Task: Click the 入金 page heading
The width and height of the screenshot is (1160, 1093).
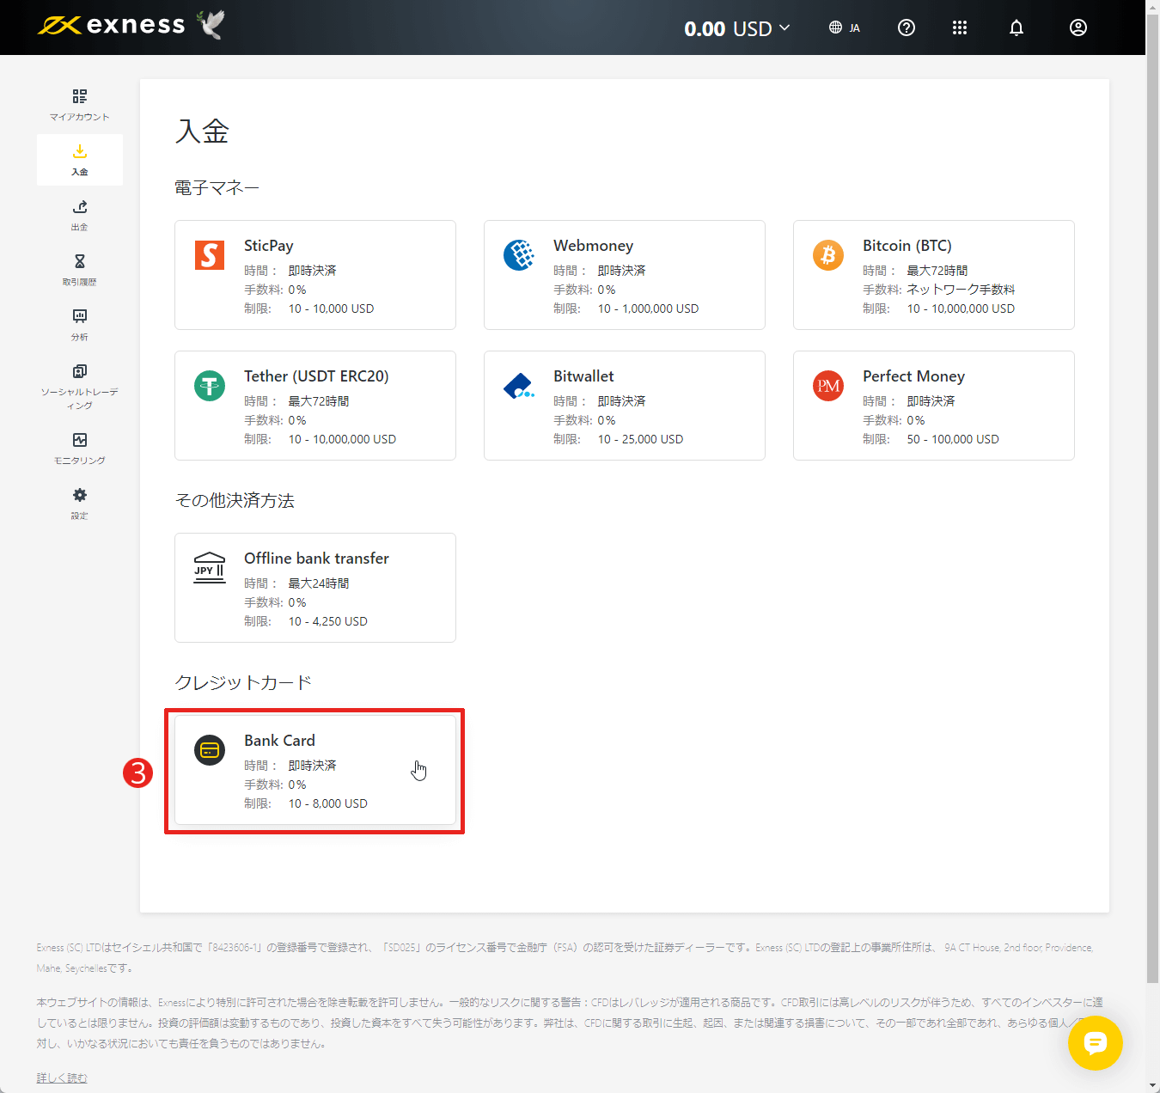Action: point(202,131)
